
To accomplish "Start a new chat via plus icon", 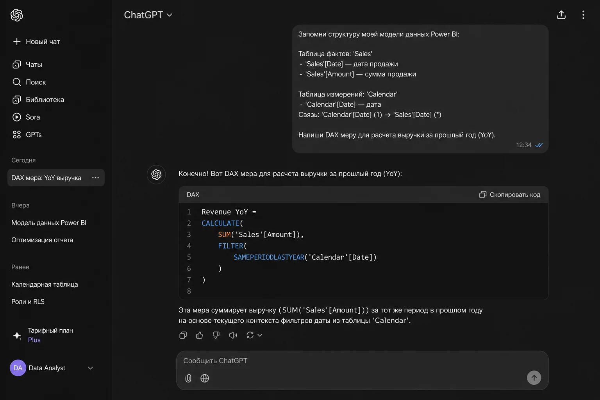I will 17,41.
